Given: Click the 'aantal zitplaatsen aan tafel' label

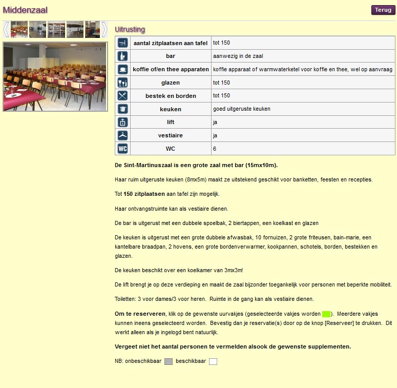Looking at the screenshot, I should pyautogui.click(x=171, y=43).
